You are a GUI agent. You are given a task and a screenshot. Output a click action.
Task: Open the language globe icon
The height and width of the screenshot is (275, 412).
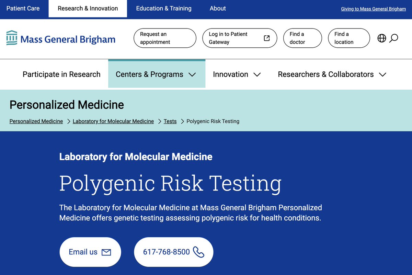pos(382,38)
